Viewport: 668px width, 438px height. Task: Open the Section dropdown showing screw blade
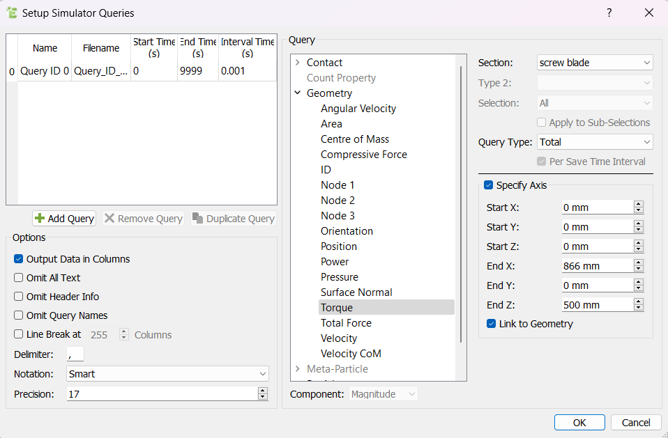click(x=594, y=63)
